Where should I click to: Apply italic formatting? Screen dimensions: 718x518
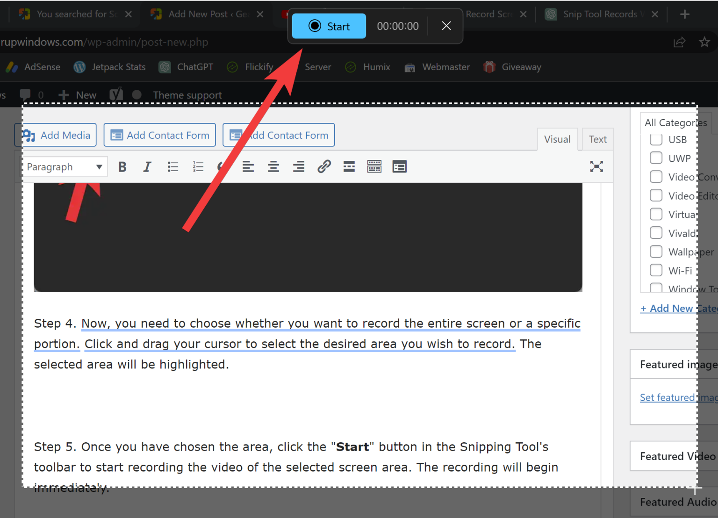pos(147,166)
